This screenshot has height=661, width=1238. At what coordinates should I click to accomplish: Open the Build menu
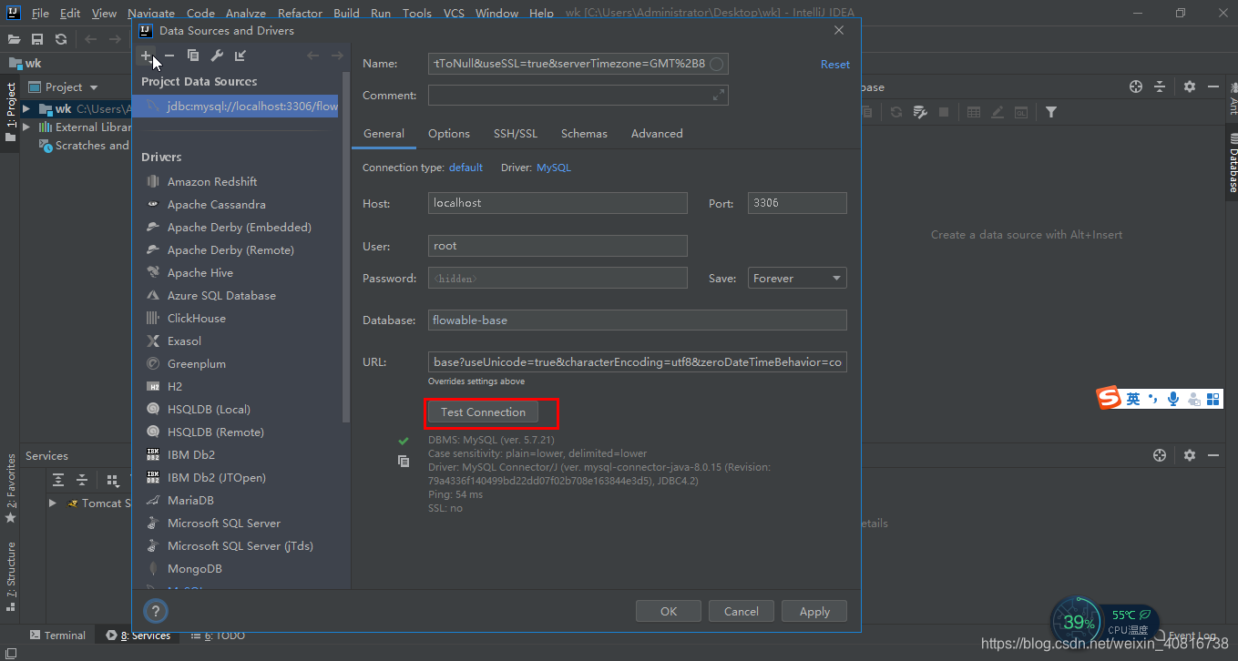tap(346, 13)
